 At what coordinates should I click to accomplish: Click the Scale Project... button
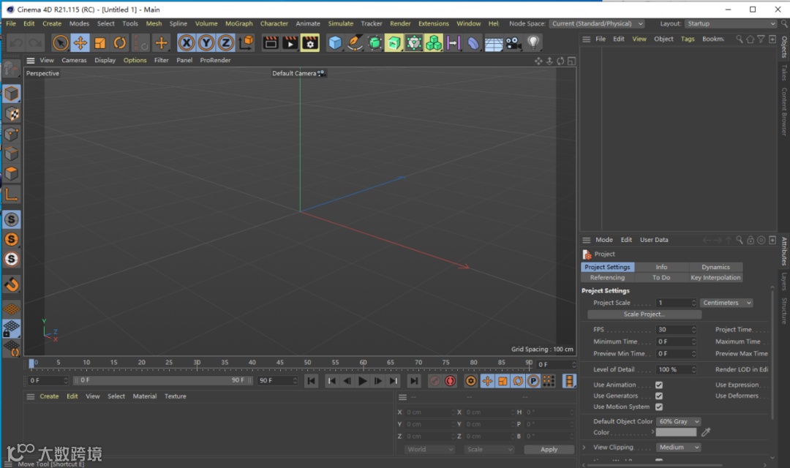[x=644, y=314]
